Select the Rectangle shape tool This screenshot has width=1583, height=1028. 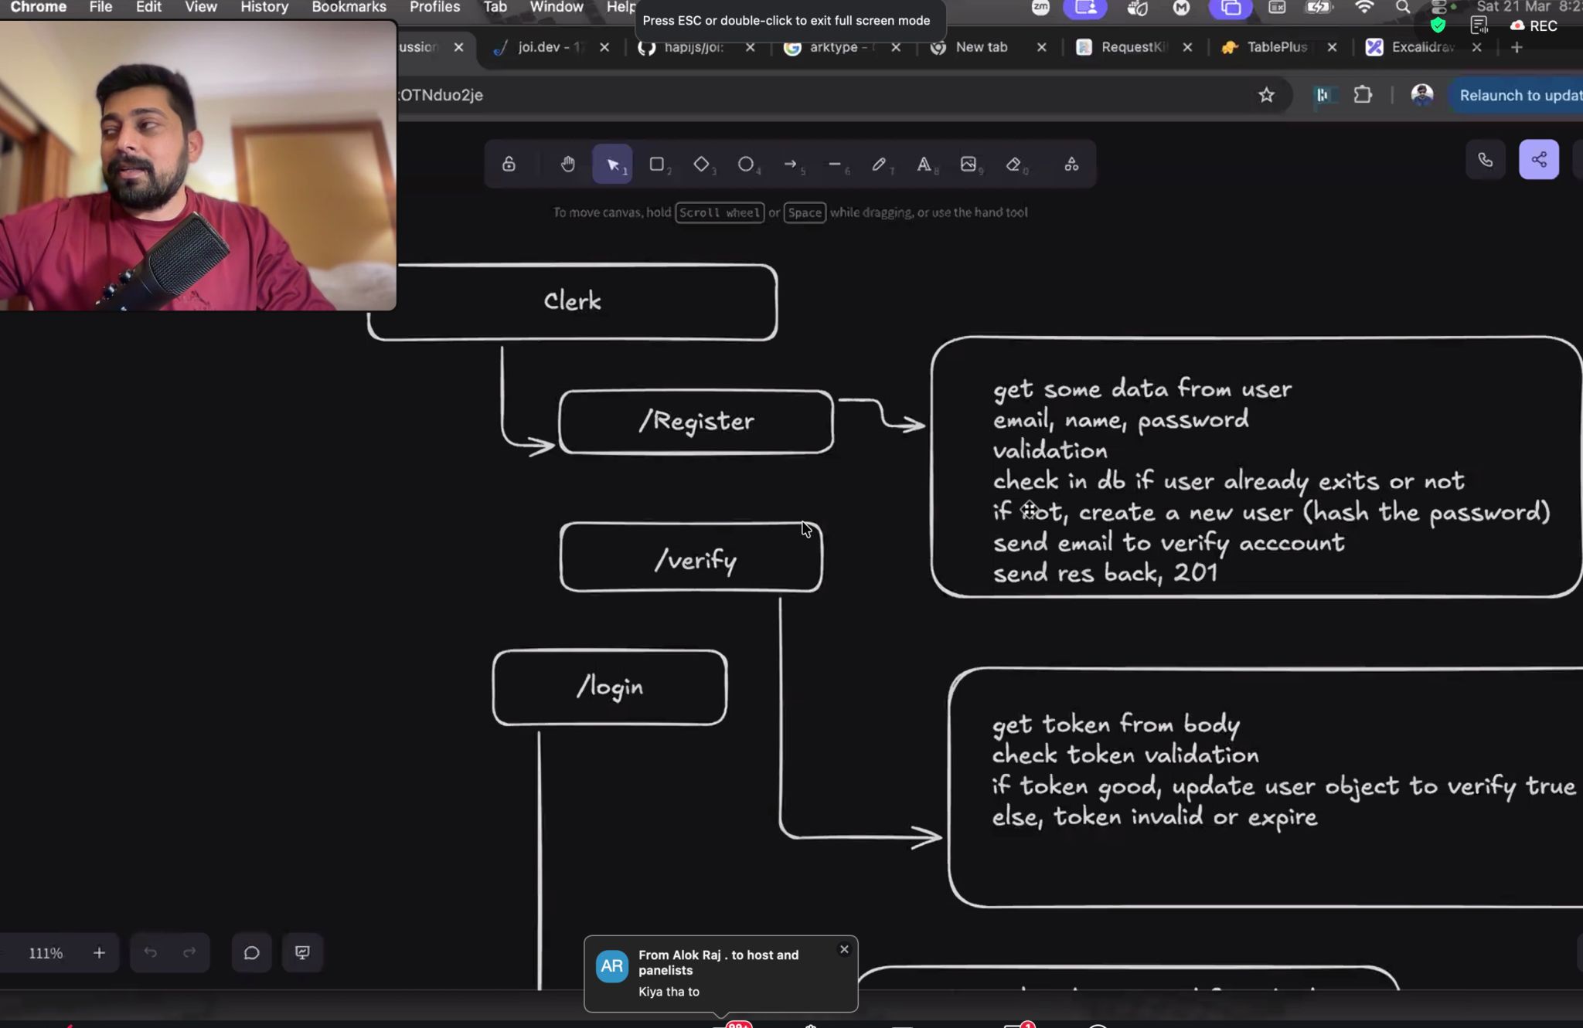point(657,164)
